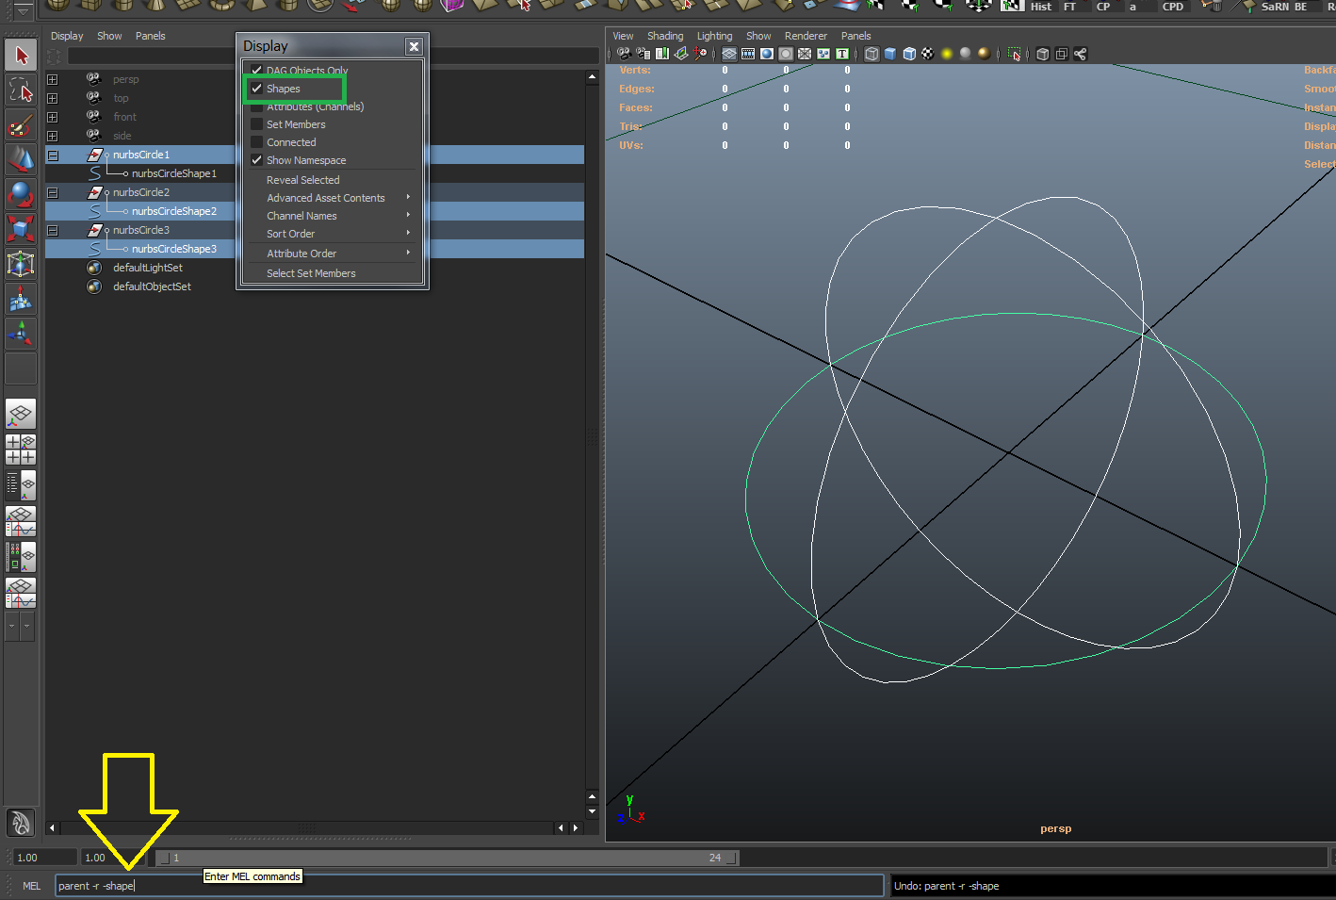Activate the Rotate tool
The image size is (1336, 900).
tap(21, 194)
